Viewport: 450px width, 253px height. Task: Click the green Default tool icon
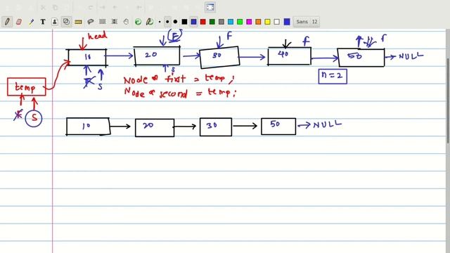click(x=138, y=22)
